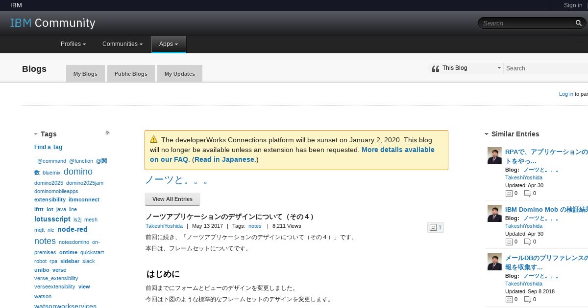Viewport: 588px width, 308px height.
Task: Click the notes tag next to Tags:
Action: [255, 226]
